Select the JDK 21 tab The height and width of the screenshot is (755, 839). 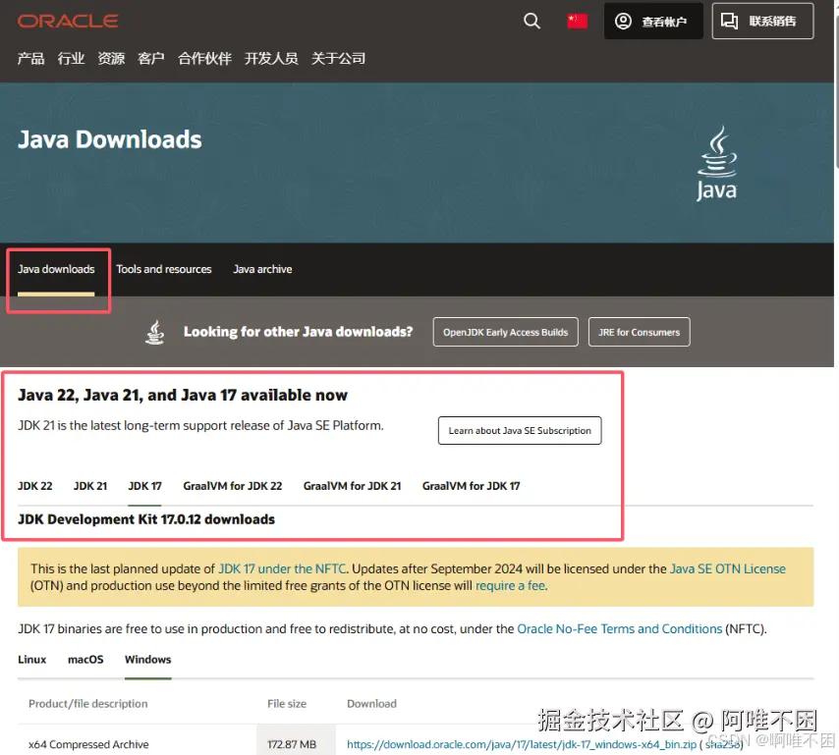click(x=90, y=486)
